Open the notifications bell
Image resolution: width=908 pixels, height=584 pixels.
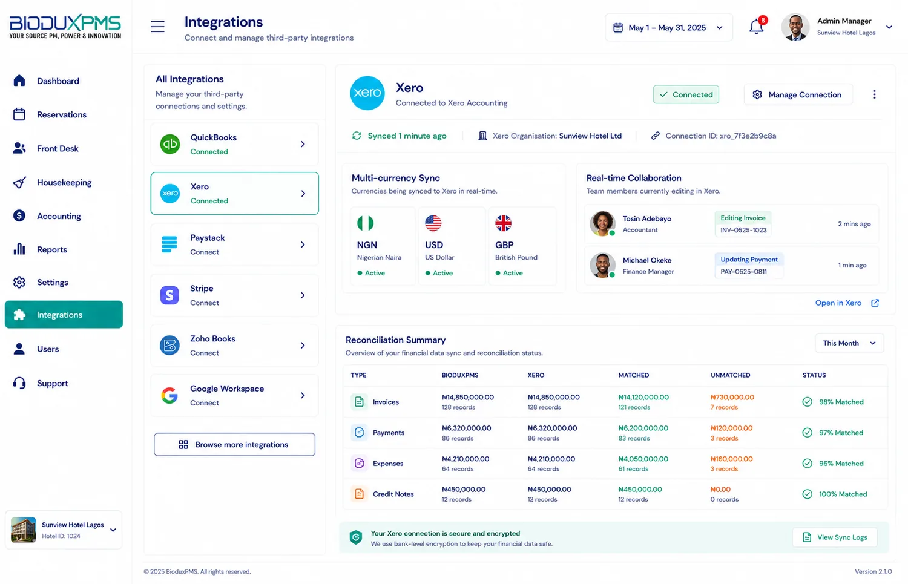(x=756, y=27)
